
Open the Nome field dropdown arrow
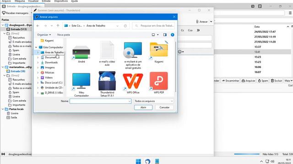coord(129,101)
